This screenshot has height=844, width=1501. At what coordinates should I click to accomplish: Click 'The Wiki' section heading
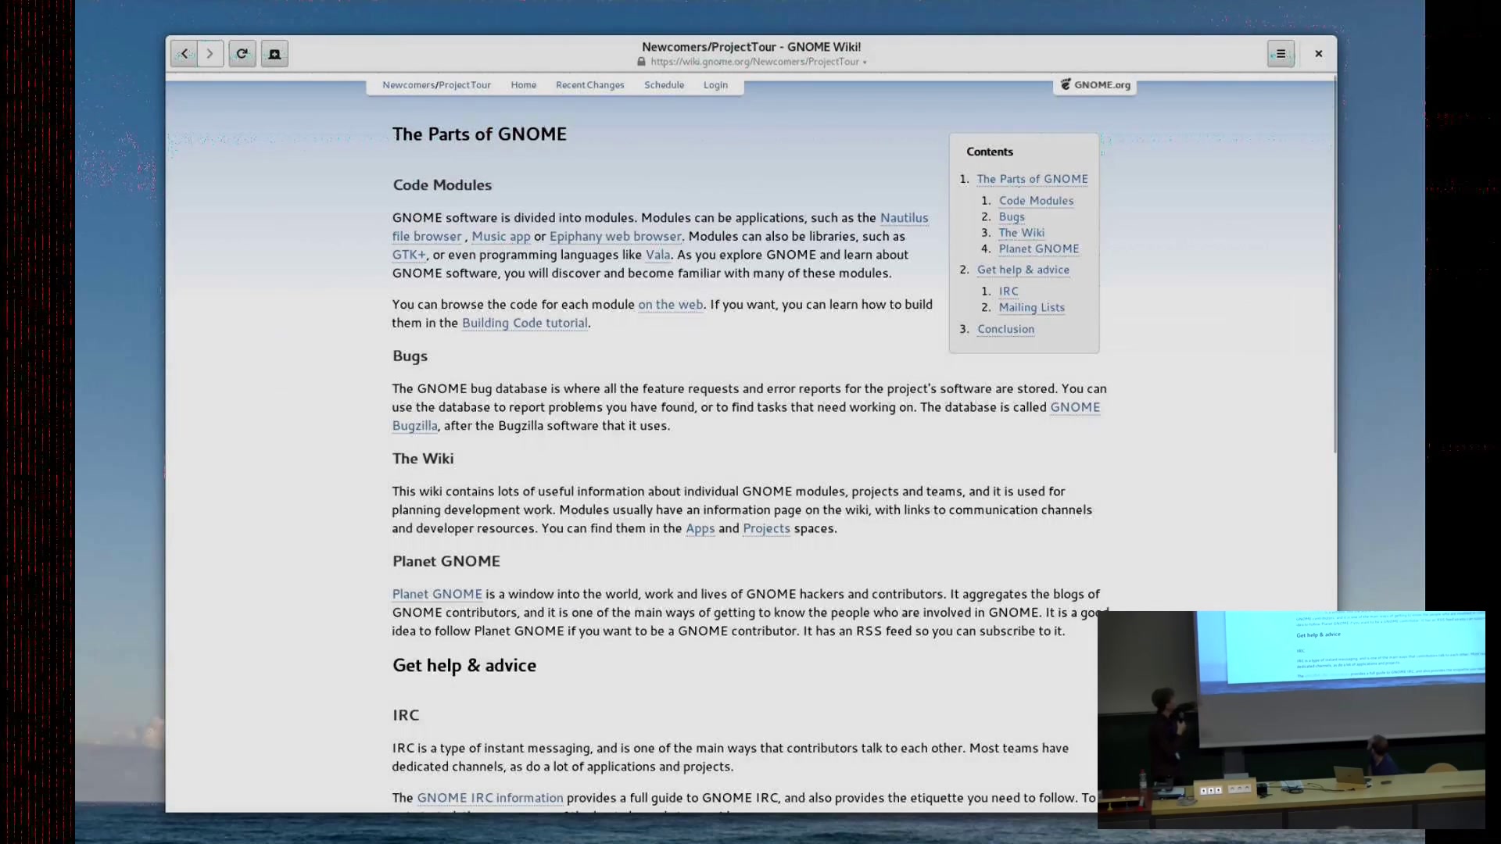coord(423,459)
